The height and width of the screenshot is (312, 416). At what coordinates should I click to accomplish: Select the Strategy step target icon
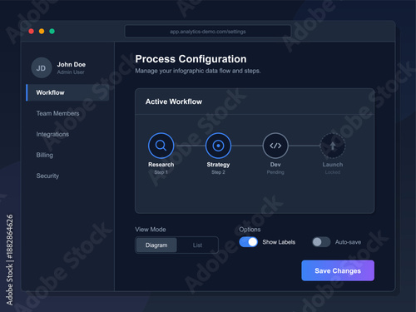click(x=218, y=146)
